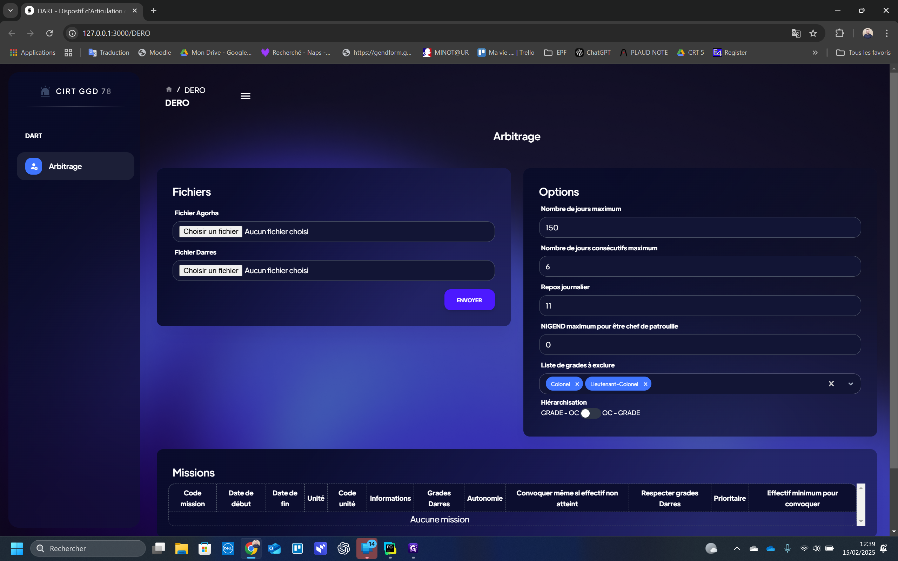Open the Windows Start menu
Image resolution: width=898 pixels, height=561 pixels.
[x=17, y=548]
